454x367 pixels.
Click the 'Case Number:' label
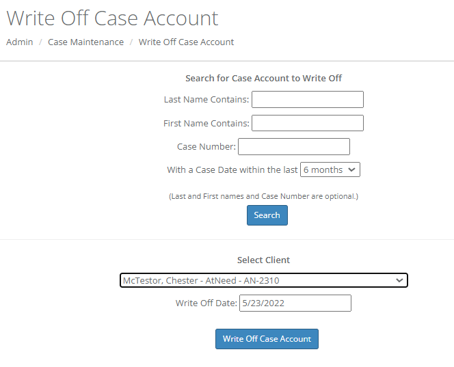tap(206, 146)
